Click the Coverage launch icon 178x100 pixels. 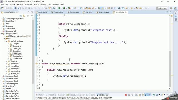64,8
